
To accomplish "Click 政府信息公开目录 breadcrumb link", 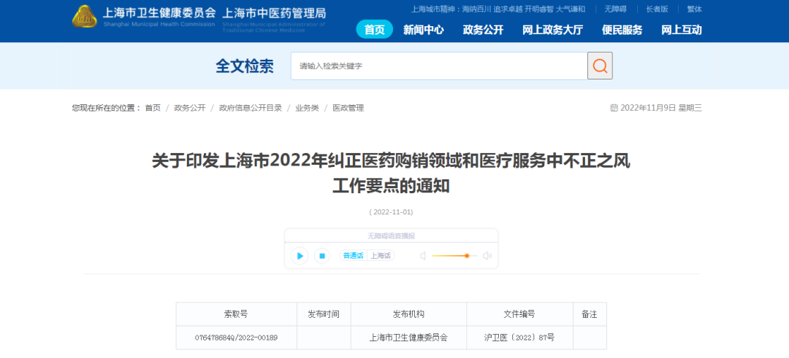I will coord(251,108).
